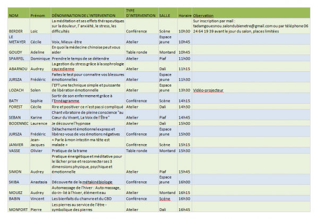Screen dimensions: 318x219
Task: Click the MOUEZ name cell
Action: (19, 190)
